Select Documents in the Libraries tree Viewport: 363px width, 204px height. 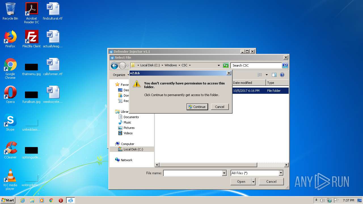tap(131, 117)
